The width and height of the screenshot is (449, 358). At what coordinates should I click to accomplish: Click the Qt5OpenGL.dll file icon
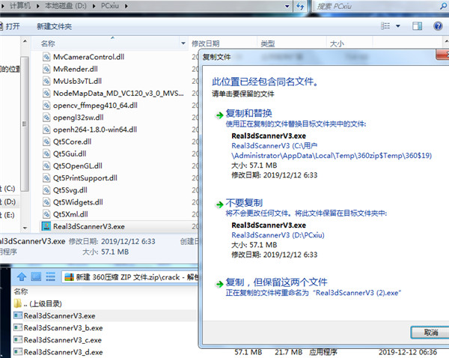click(x=46, y=166)
